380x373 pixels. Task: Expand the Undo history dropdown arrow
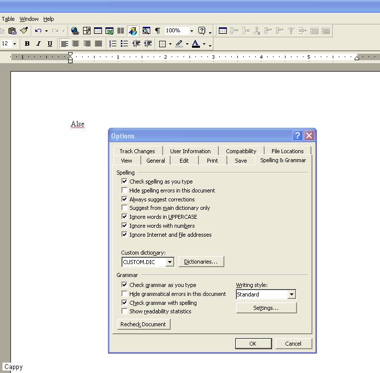pyautogui.click(x=46, y=31)
